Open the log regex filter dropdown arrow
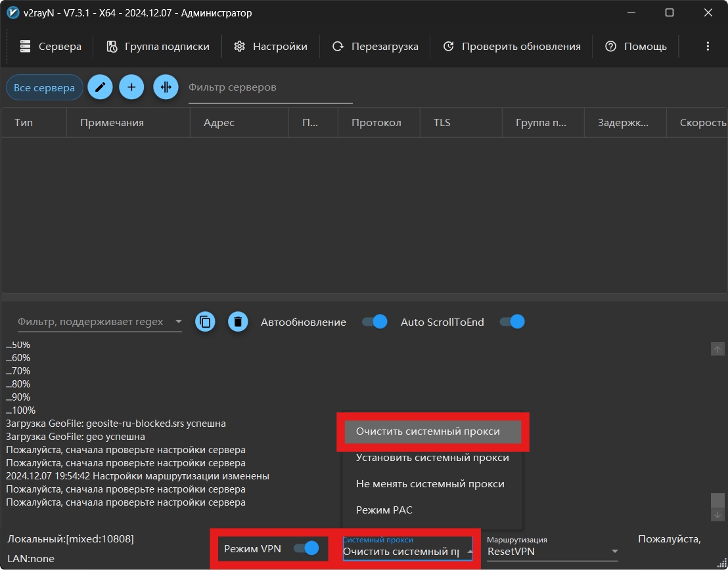The height and width of the screenshot is (570, 728). [178, 322]
